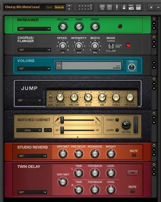The width and height of the screenshot is (161, 202).
Task: Toggle the Twin Delay MUTE switch
Action: 133,191
